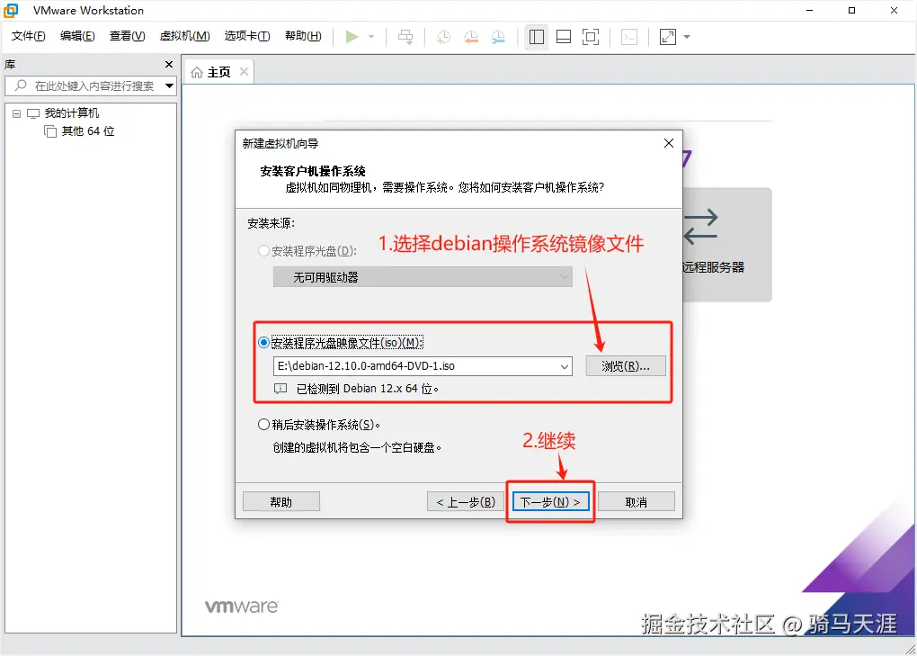Select the 其他 64 位 virtual machine
The image size is (917, 656).
[88, 131]
